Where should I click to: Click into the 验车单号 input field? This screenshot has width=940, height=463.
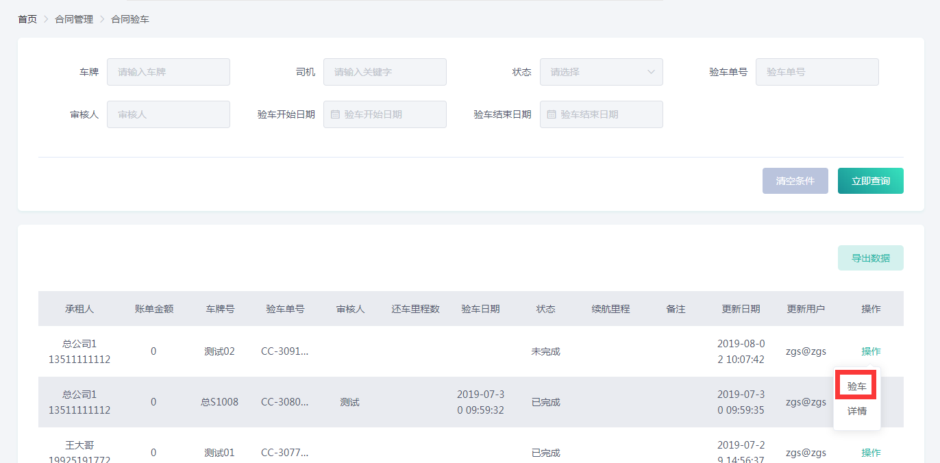tap(817, 72)
